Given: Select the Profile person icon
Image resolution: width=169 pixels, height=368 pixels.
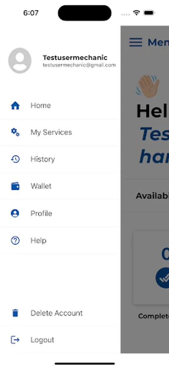Looking at the screenshot, I should click(15, 213).
